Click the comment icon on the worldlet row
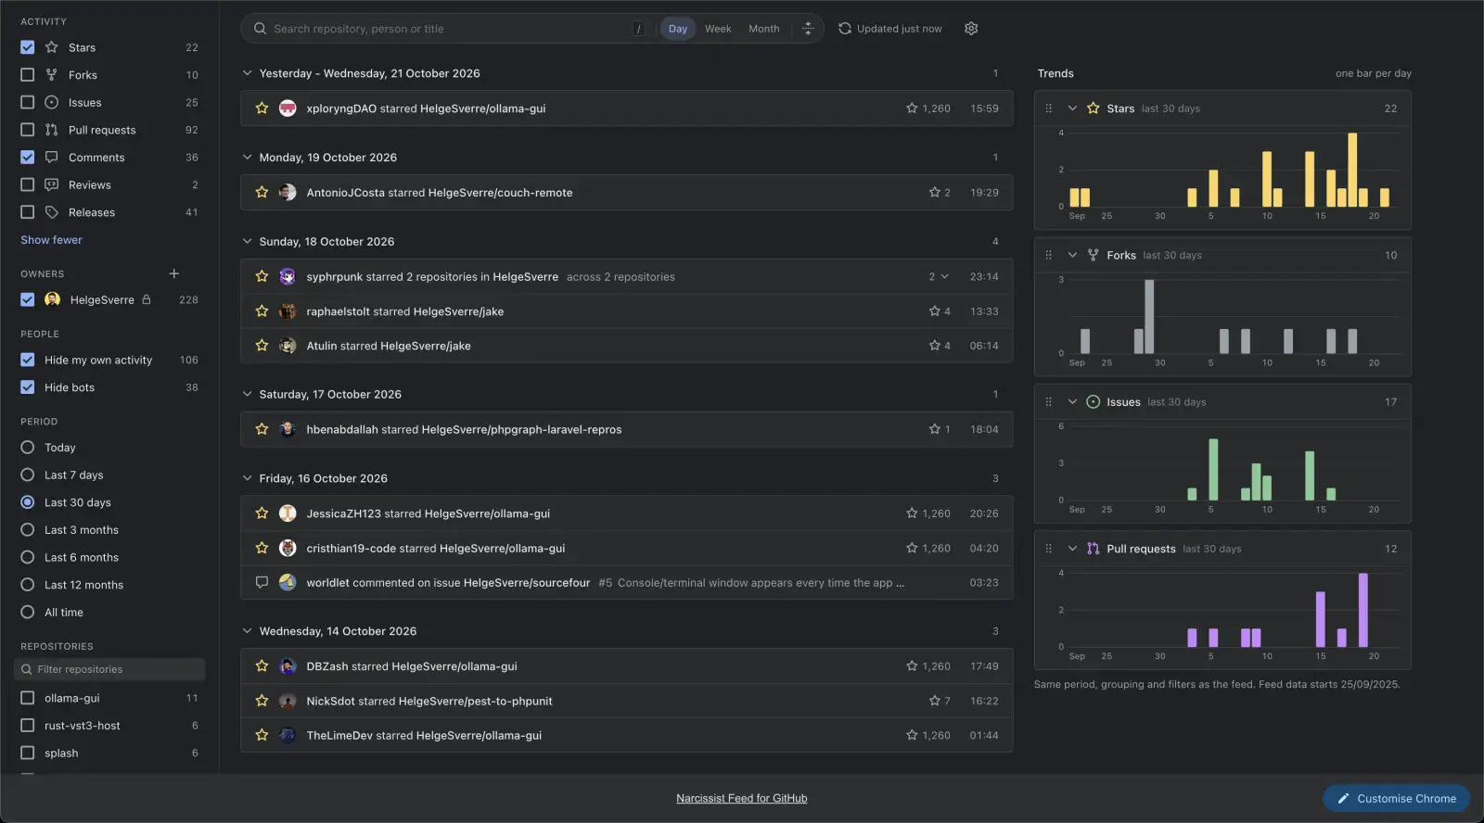This screenshot has width=1484, height=823. tap(262, 583)
